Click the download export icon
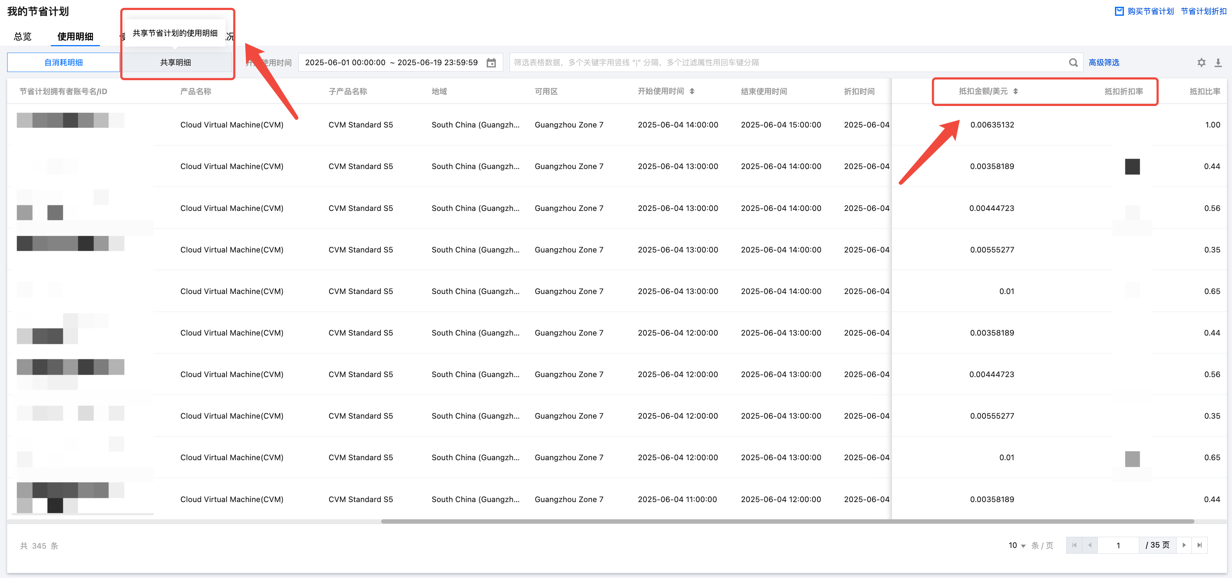 click(1218, 63)
